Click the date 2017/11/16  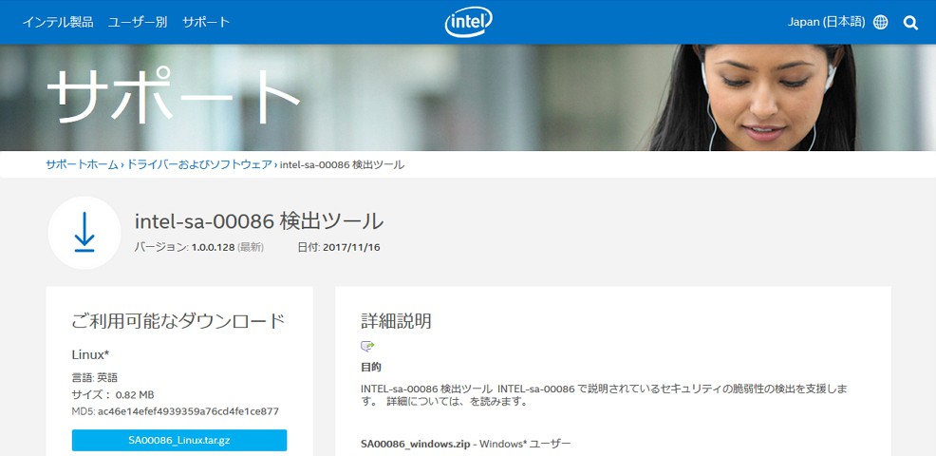[351, 247]
